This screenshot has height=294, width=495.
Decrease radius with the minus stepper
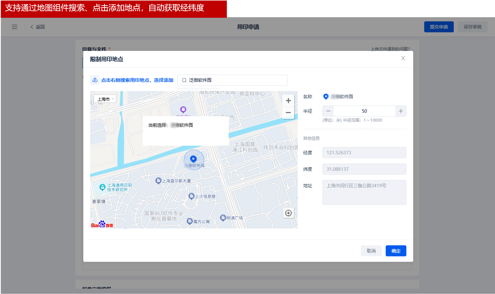coord(328,111)
